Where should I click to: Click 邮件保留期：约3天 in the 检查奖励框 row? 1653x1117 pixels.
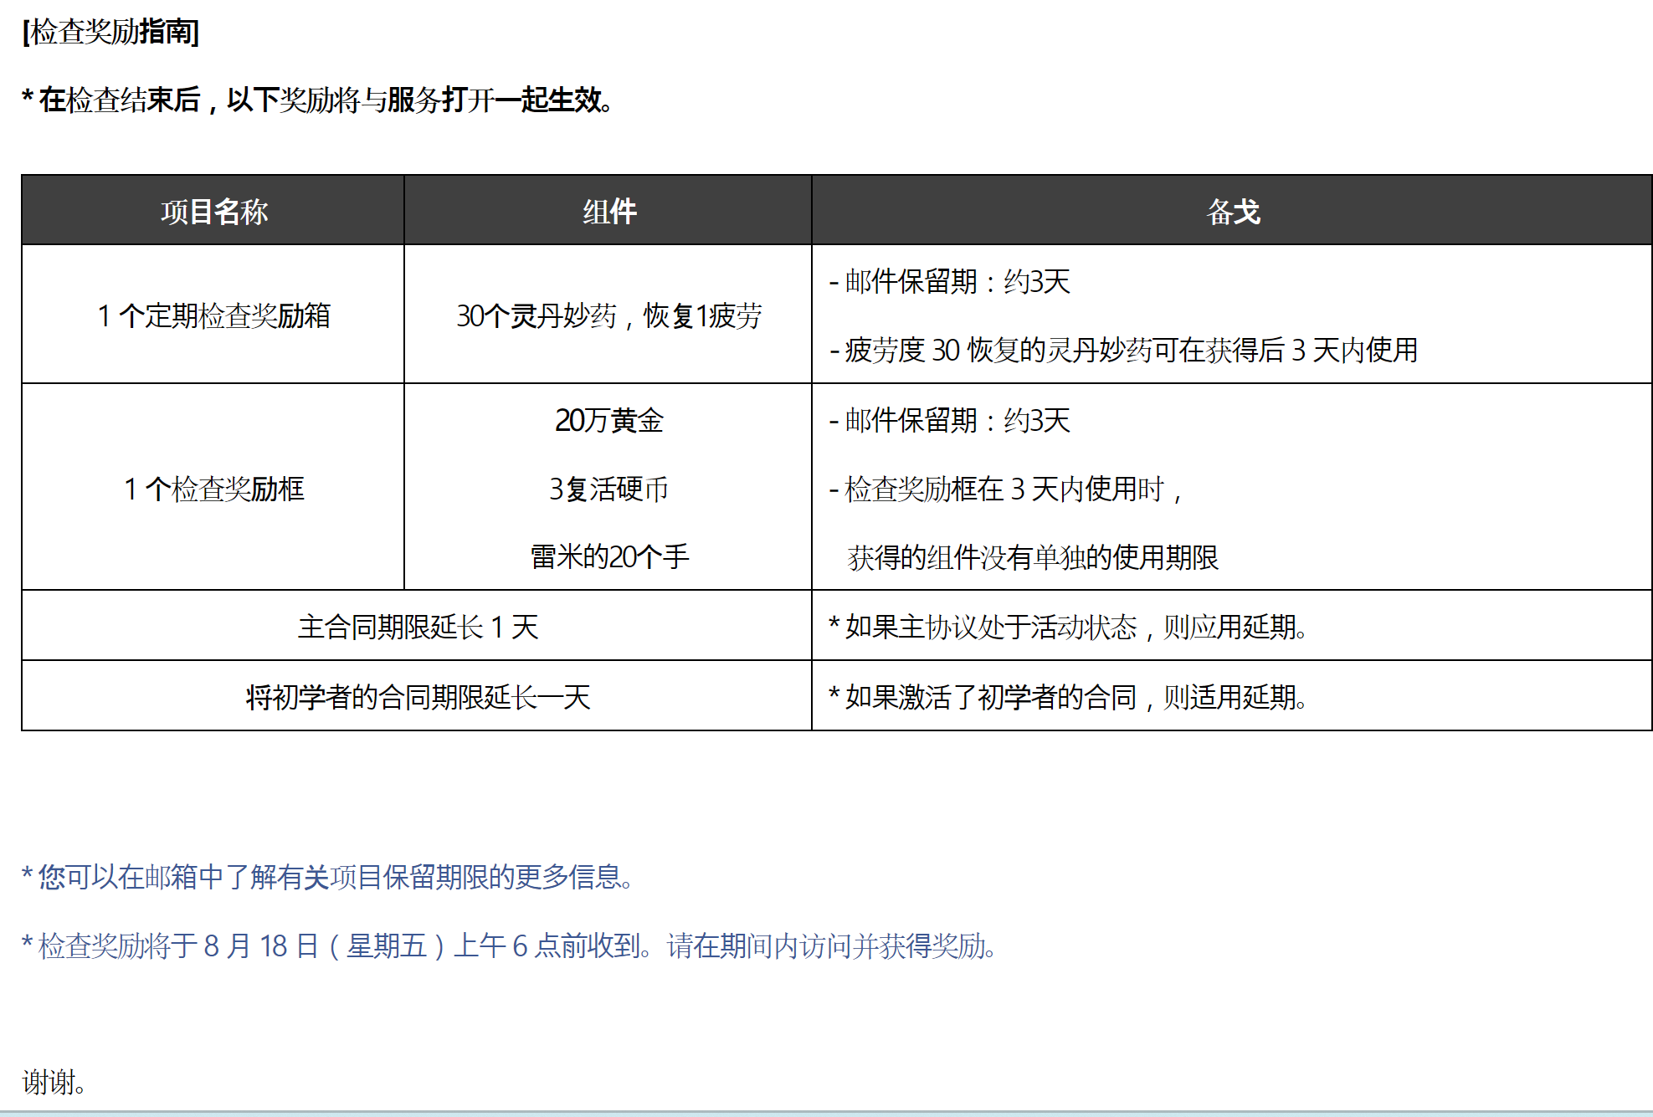(949, 420)
